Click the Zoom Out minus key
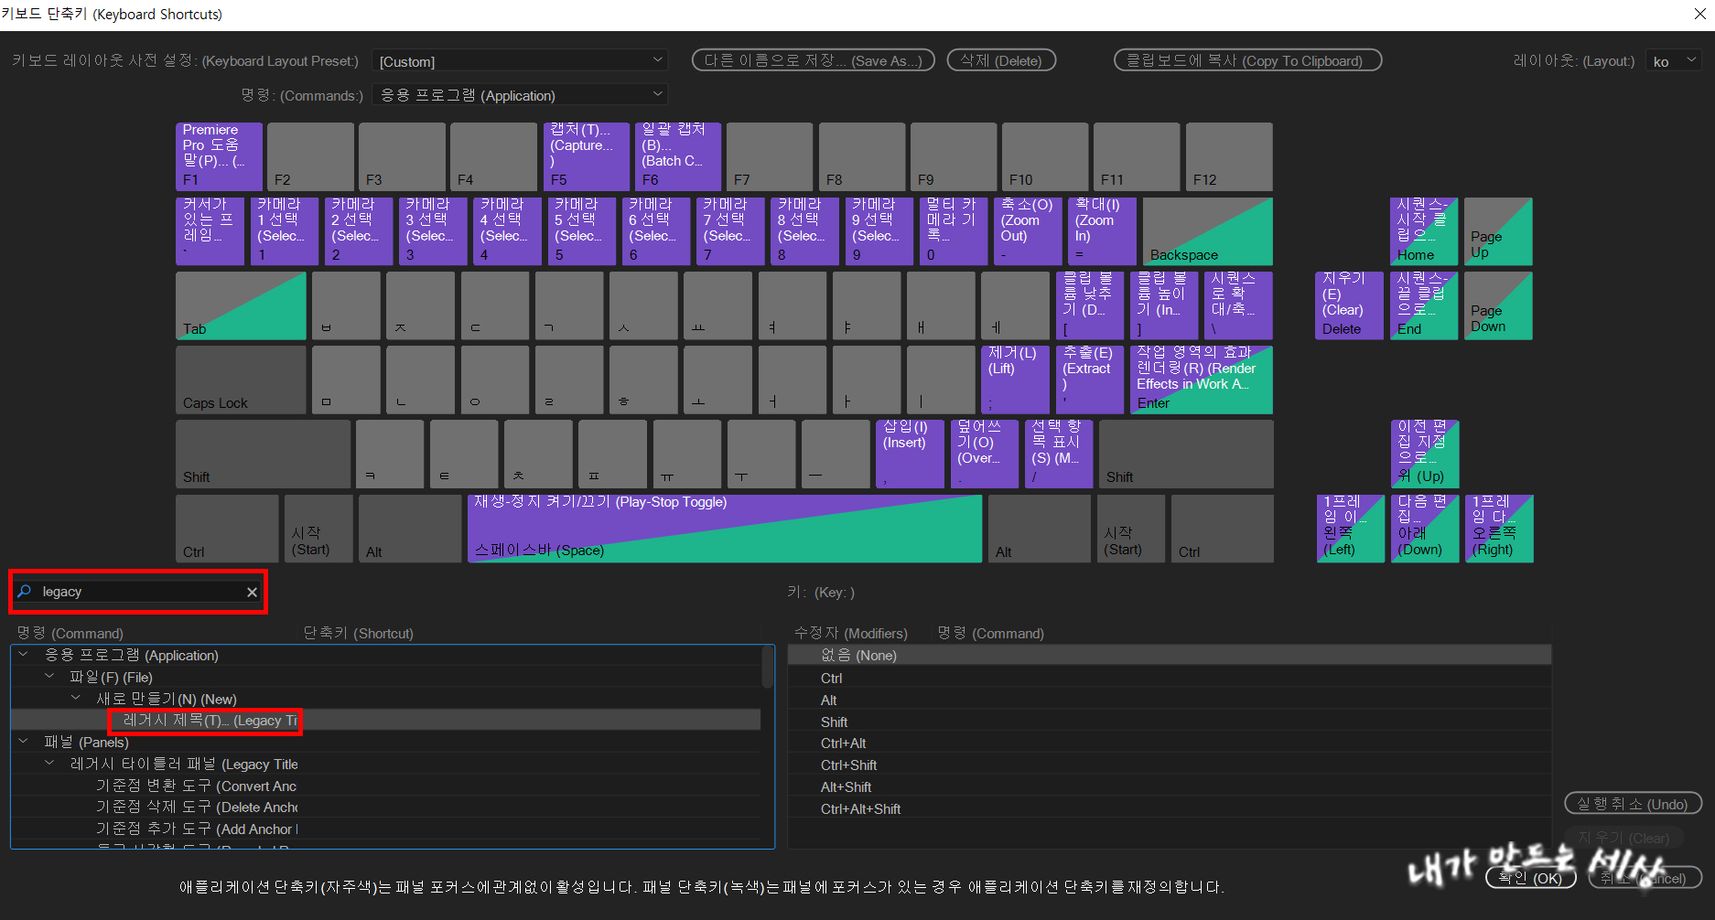This screenshot has height=920, width=1715. tap(1028, 231)
